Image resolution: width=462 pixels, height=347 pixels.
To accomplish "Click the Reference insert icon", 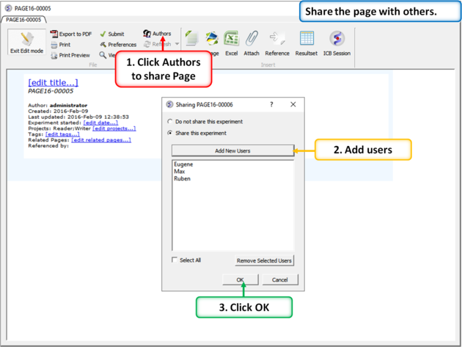I will [x=277, y=40].
